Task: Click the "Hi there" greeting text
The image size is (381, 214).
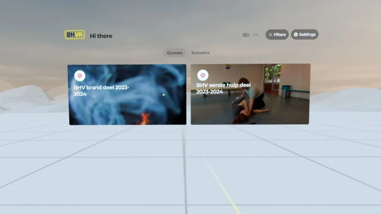Action: tap(101, 36)
